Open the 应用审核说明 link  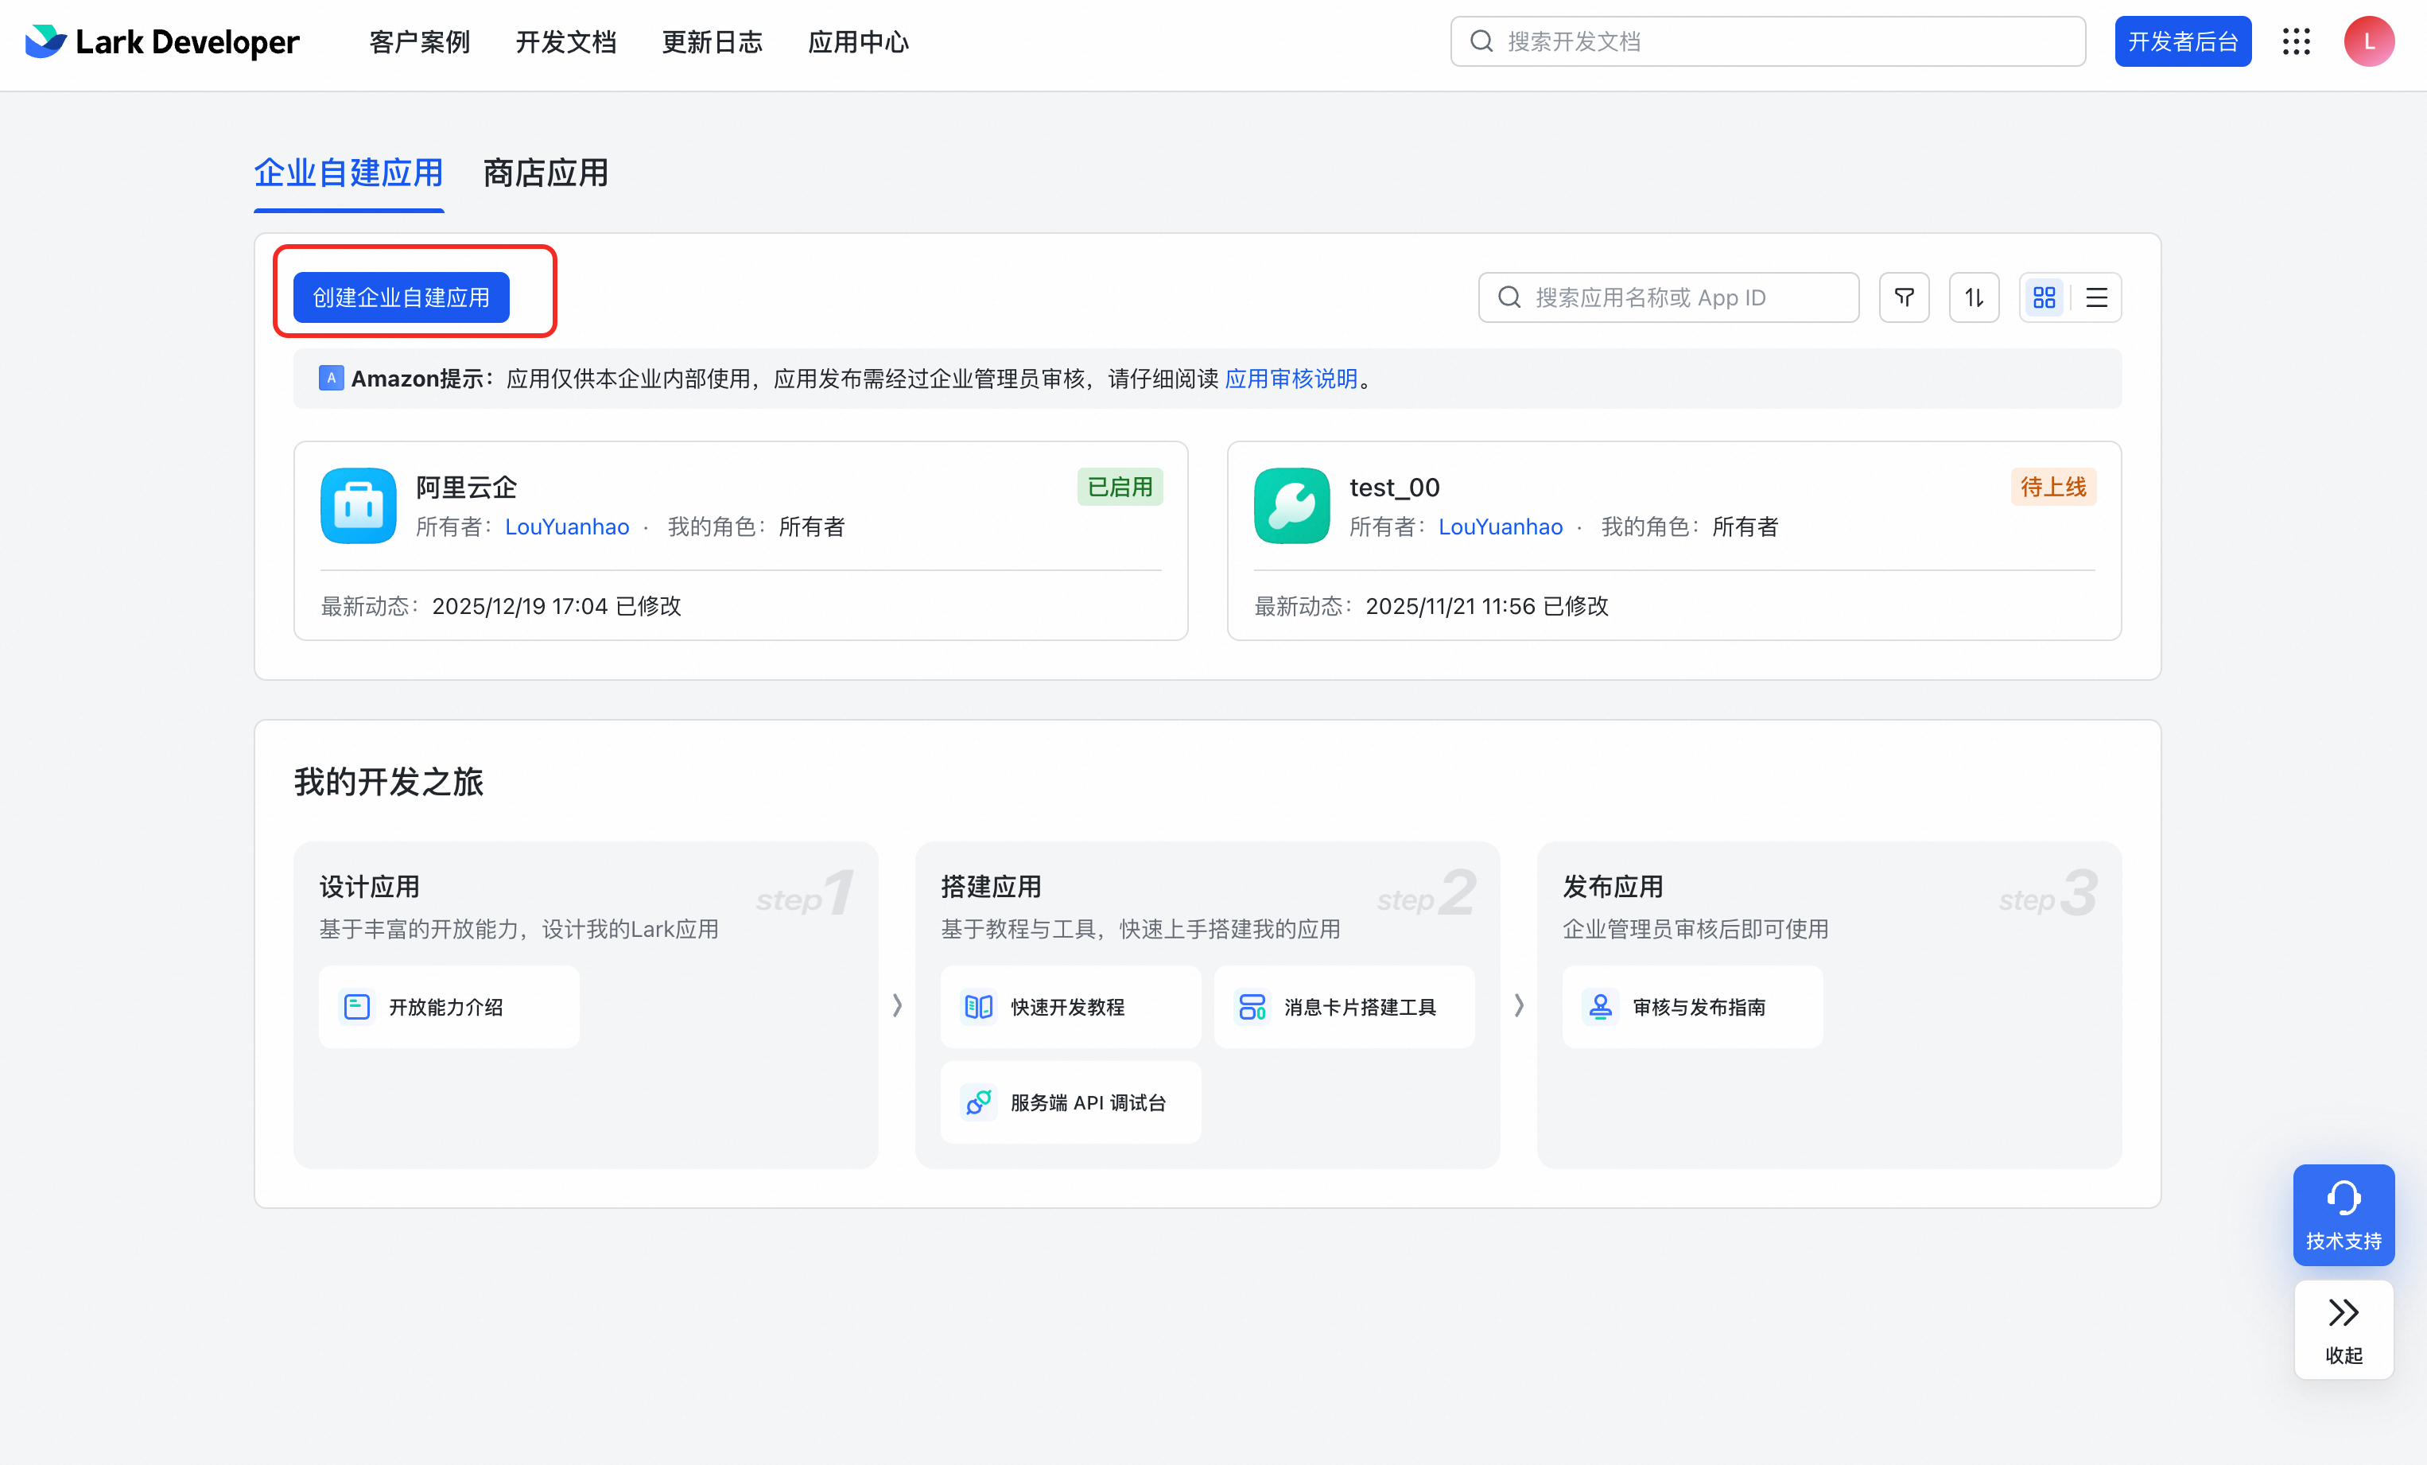click(1291, 379)
